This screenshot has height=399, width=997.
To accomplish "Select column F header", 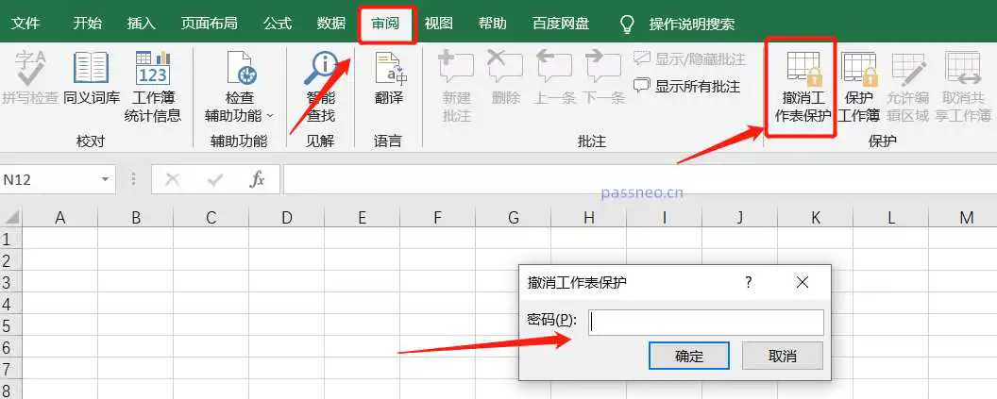I will point(437,218).
